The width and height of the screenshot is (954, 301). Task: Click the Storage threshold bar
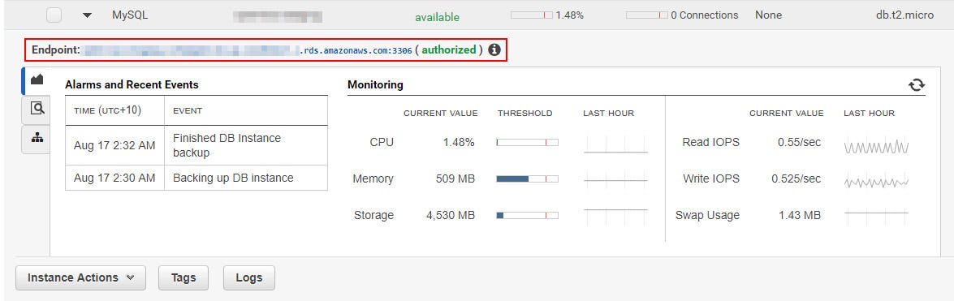click(x=527, y=215)
